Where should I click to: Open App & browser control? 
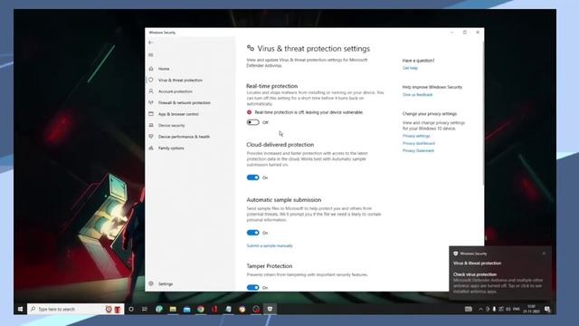click(x=178, y=114)
